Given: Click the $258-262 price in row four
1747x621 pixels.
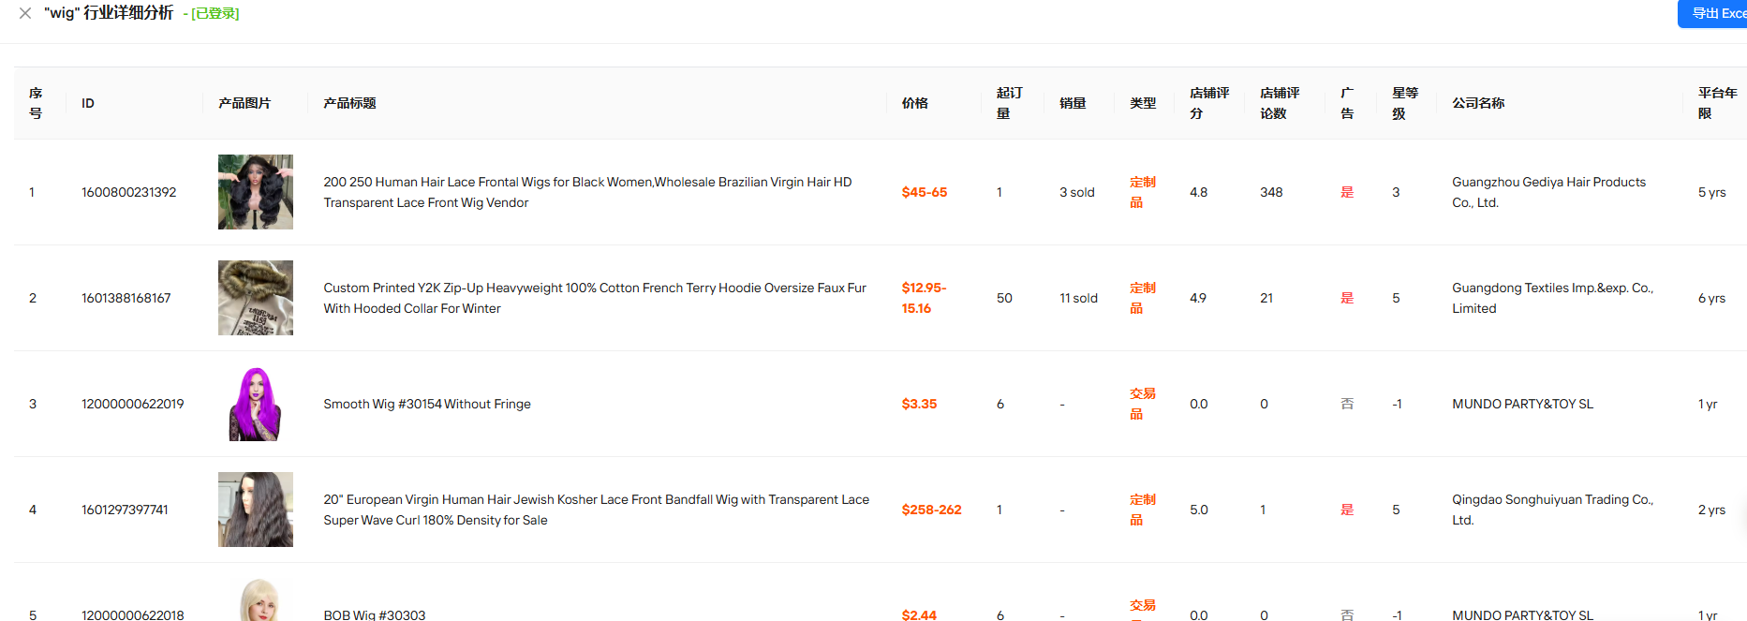Looking at the screenshot, I should tap(931, 510).
